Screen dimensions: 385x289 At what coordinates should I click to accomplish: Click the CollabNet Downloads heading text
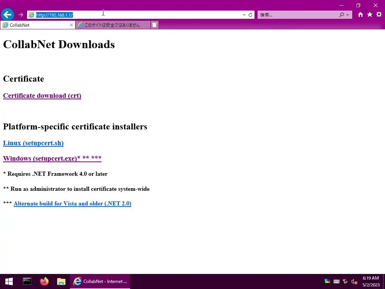pos(59,44)
